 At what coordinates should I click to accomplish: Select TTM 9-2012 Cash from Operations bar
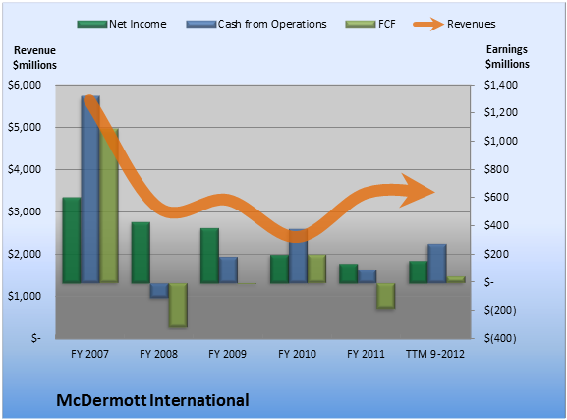coord(437,264)
